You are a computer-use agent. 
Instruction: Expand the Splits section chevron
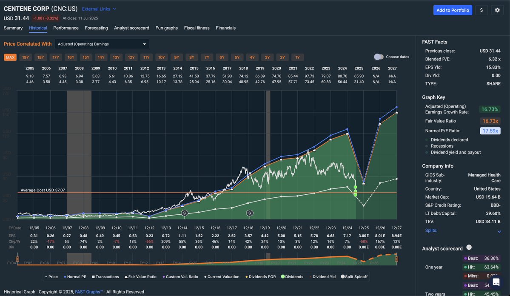(499, 231)
